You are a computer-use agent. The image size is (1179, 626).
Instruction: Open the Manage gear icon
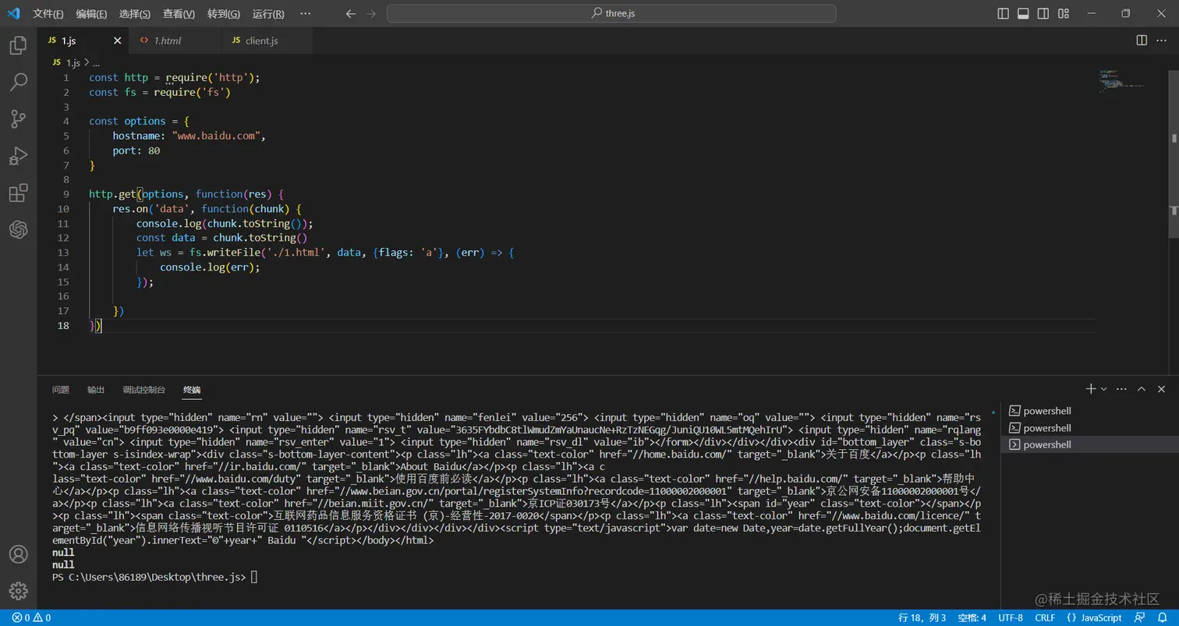(x=18, y=590)
